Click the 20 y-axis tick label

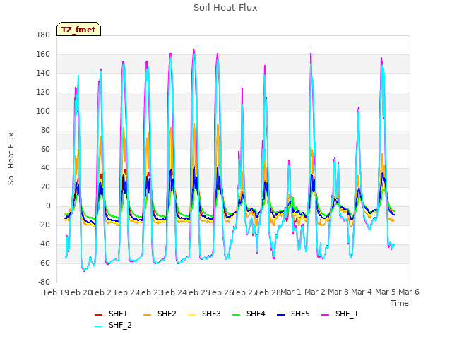[x=45, y=186]
